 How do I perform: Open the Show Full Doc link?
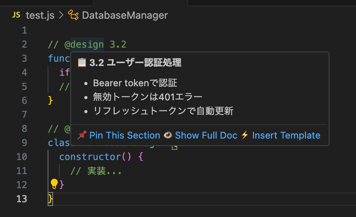pos(206,135)
